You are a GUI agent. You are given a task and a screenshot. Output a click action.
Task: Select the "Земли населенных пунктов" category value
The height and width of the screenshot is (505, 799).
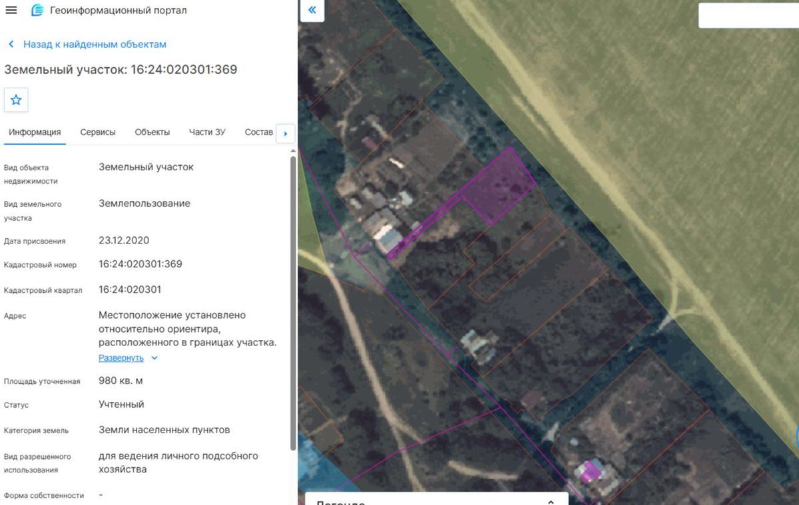click(164, 430)
